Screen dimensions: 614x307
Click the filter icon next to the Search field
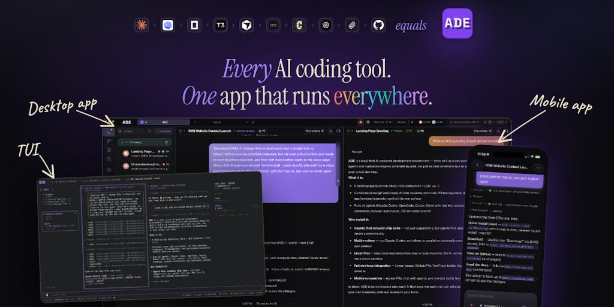[x=149, y=131]
